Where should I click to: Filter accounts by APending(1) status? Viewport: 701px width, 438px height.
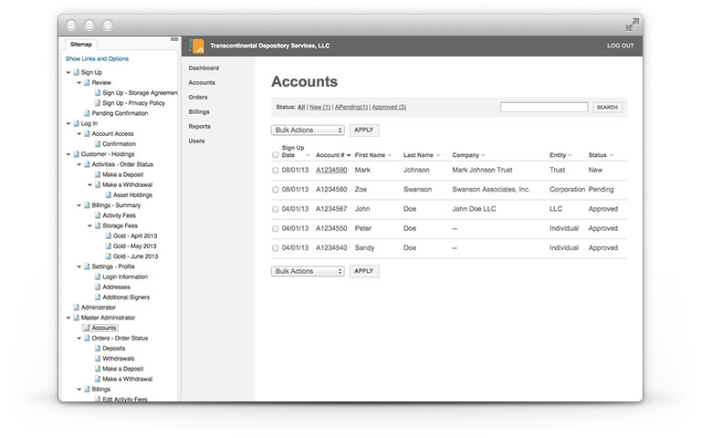[x=351, y=108]
